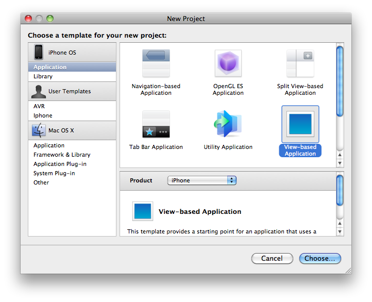372x302 pixels.
Task: Click the Mac OS X section header
Action: click(72, 130)
